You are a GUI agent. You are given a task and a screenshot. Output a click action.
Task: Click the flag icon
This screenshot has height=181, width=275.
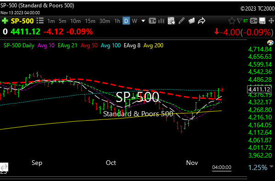tap(239, 21)
